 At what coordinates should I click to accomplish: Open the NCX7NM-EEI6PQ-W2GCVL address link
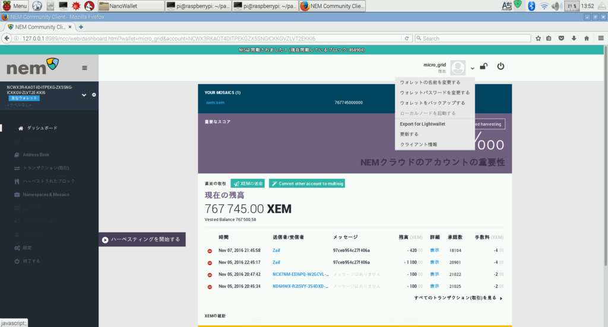pyautogui.click(x=300, y=274)
